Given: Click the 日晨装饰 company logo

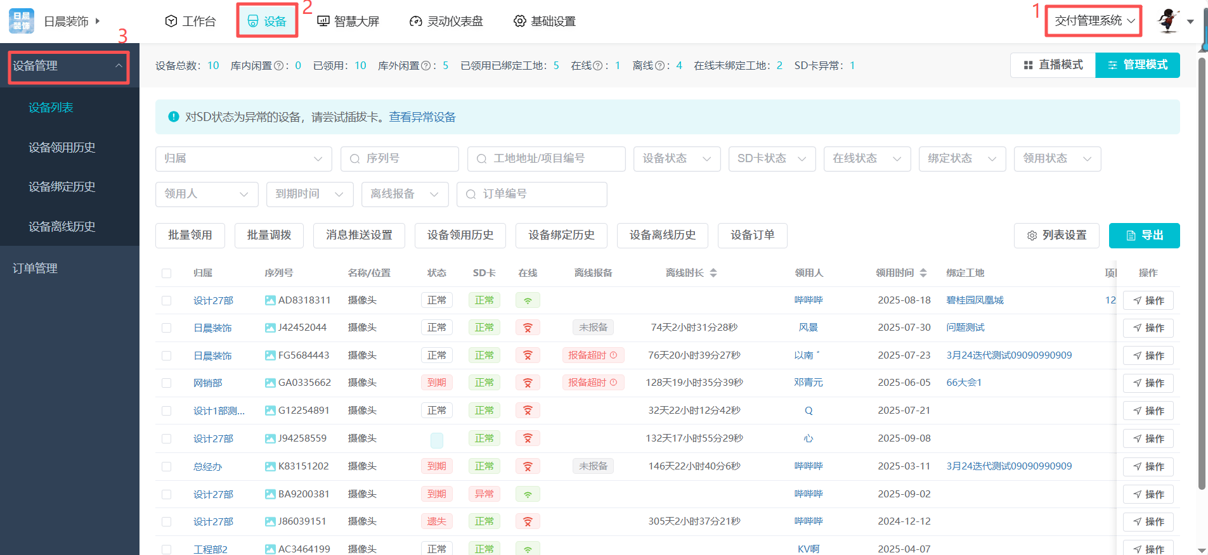Looking at the screenshot, I should (22, 21).
